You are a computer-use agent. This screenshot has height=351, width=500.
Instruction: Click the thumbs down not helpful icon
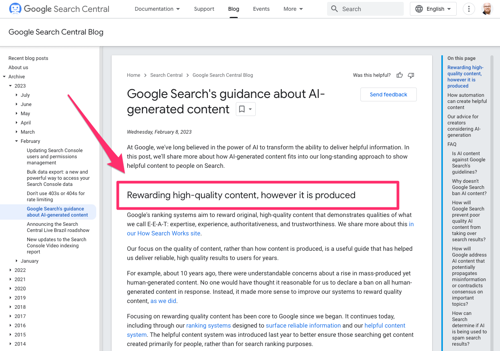[x=411, y=75]
